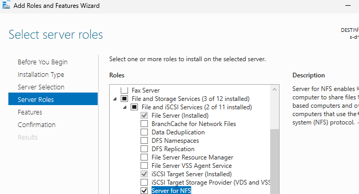The width and height of the screenshot is (359, 194).
Task: Toggle File and Storage Services checkbox
Action: (x=124, y=99)
